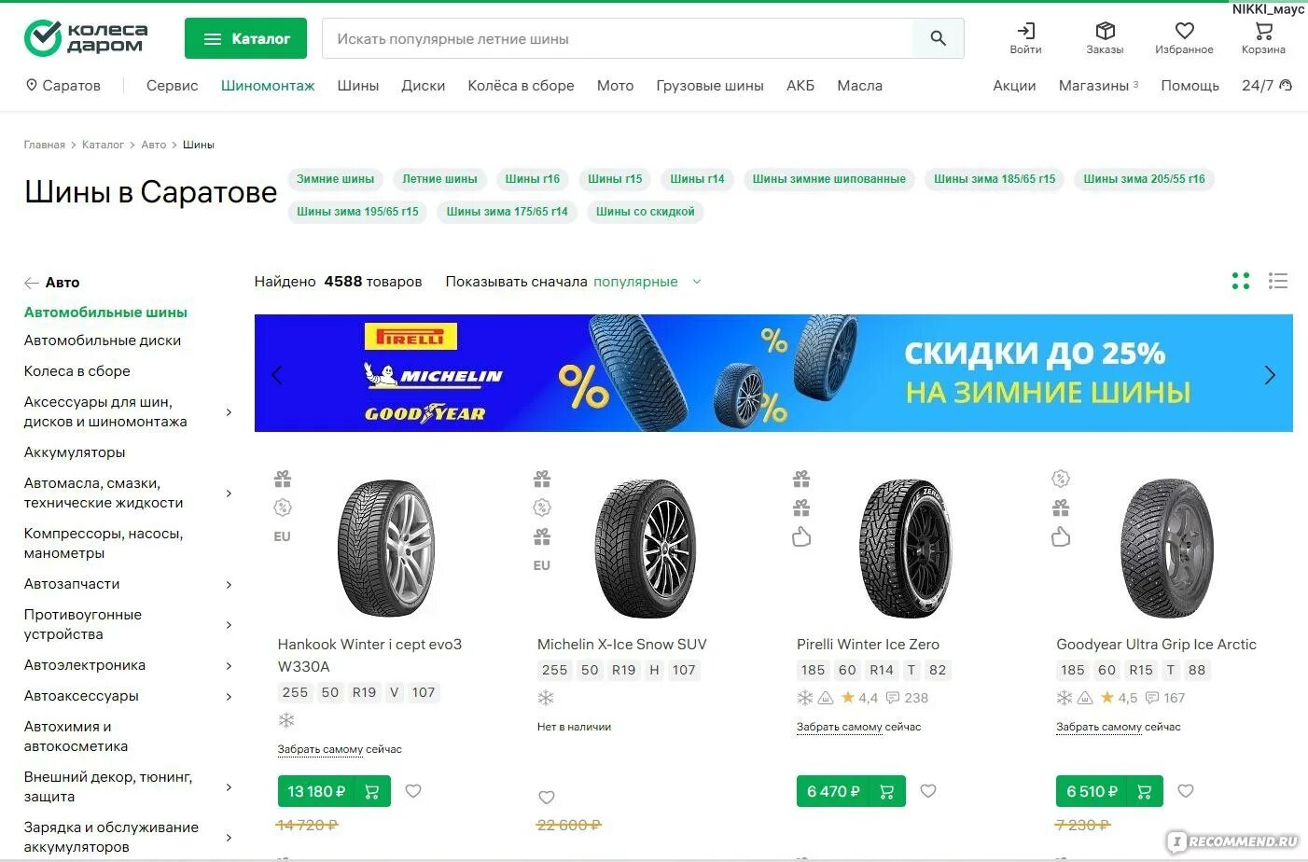Open Избранное heart icon in header
1308x862 pixels.
tap(1184, 31)
